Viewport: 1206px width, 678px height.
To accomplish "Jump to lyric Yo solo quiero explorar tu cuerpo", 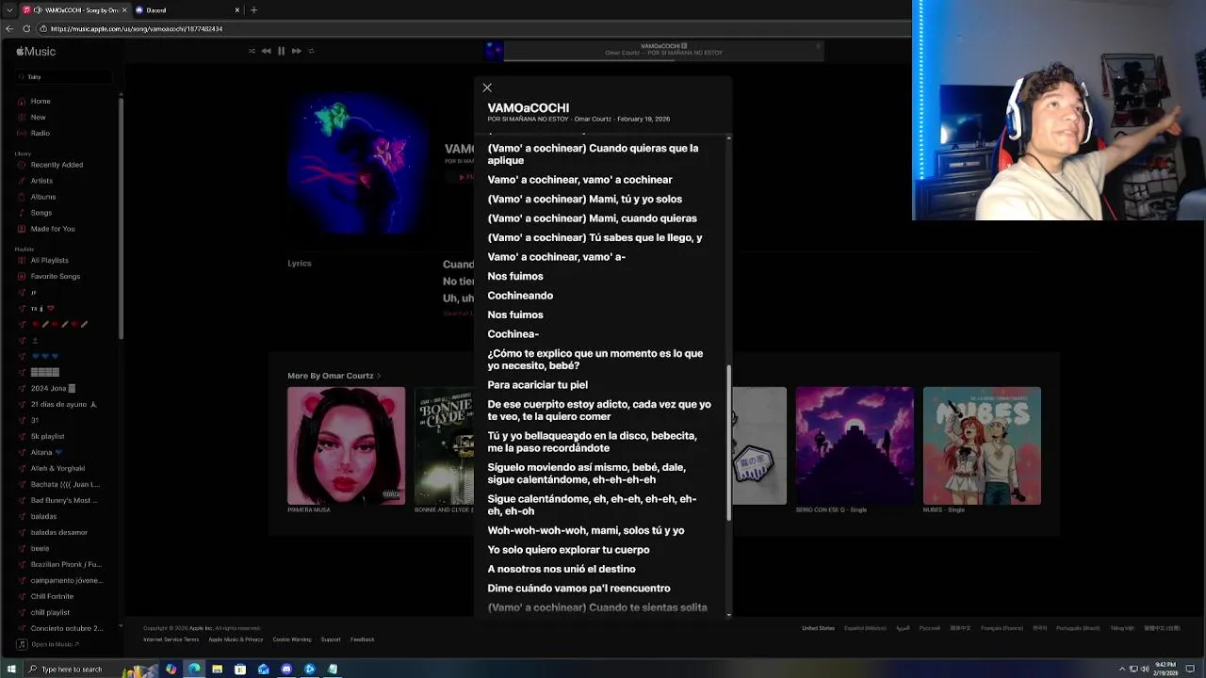I will [568, 550].
